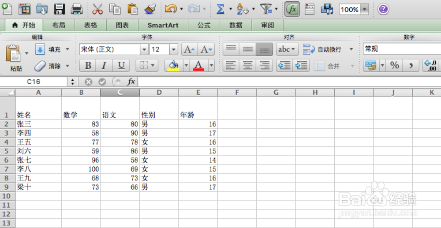441x228 pixels.
Task: Switch to the 审阅 tab
Action: pos(268,25)
